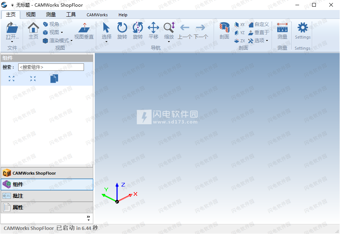Click the CAMWorks application logo icon
340x234 pixels.
[4, 5]
